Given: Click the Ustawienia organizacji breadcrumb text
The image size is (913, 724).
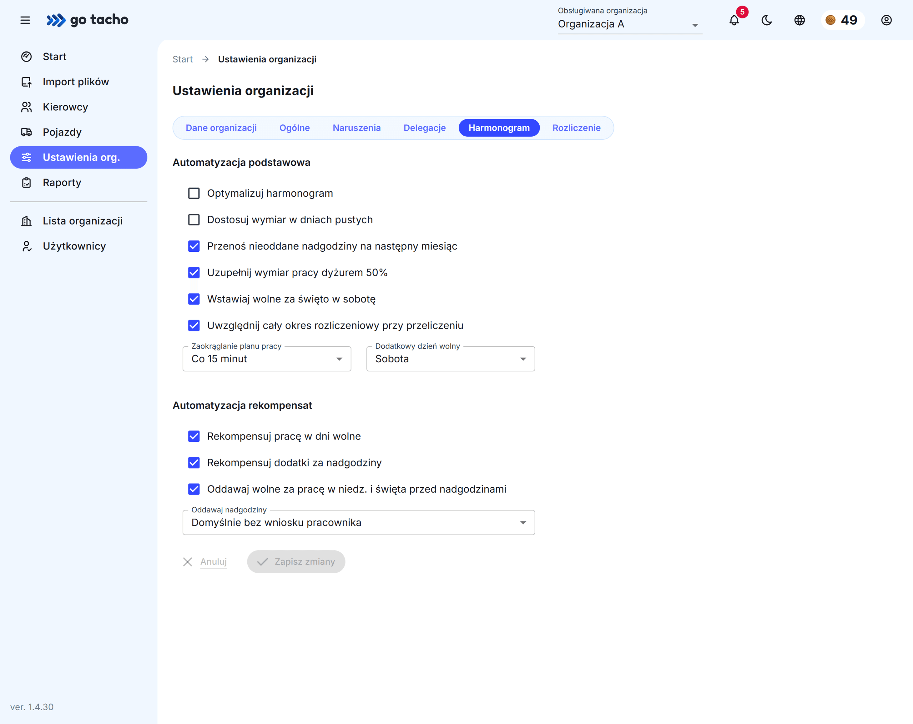Looking at the screenshot, I should (x=267, y=59).
